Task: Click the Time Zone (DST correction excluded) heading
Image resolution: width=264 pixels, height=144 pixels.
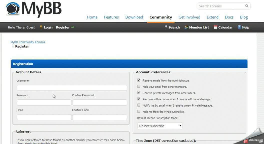Action: [166, 141]
